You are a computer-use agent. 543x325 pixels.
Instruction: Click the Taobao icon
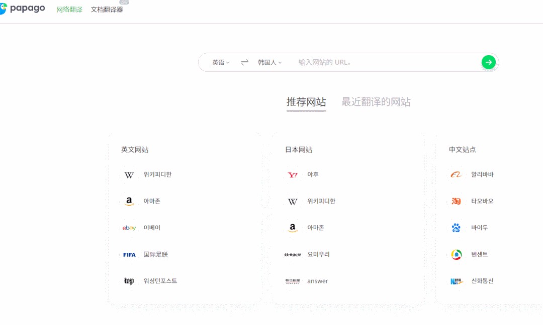pyautogui.click(x=456, y=201)
